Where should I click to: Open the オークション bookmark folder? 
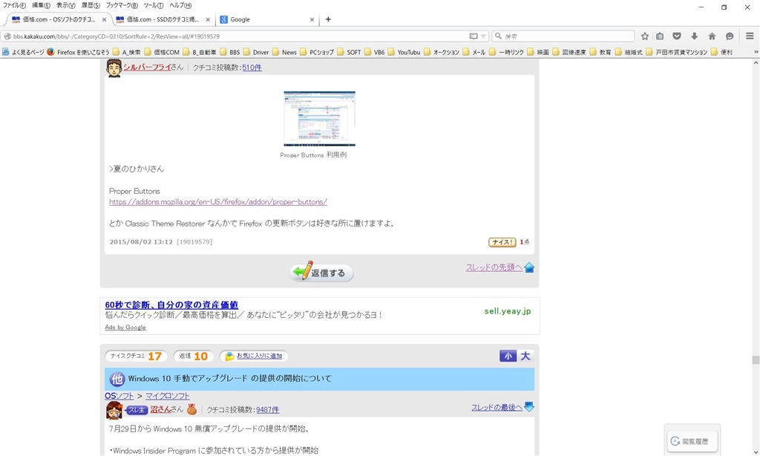click(441, 52)
